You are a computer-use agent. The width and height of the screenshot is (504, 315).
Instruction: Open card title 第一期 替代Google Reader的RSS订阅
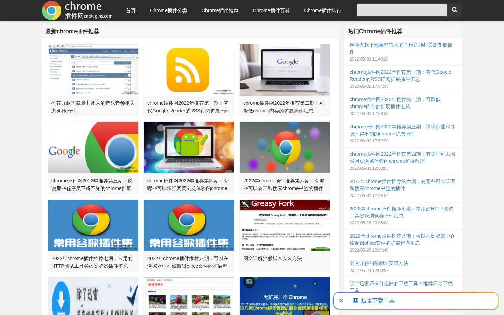click(x=189, y=107)
